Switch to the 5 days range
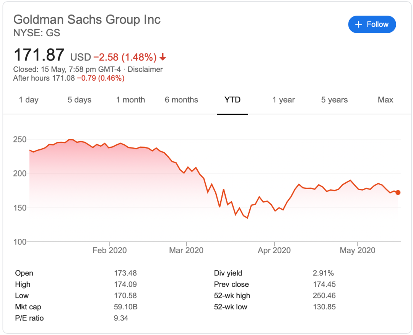 tap(80, 100)
